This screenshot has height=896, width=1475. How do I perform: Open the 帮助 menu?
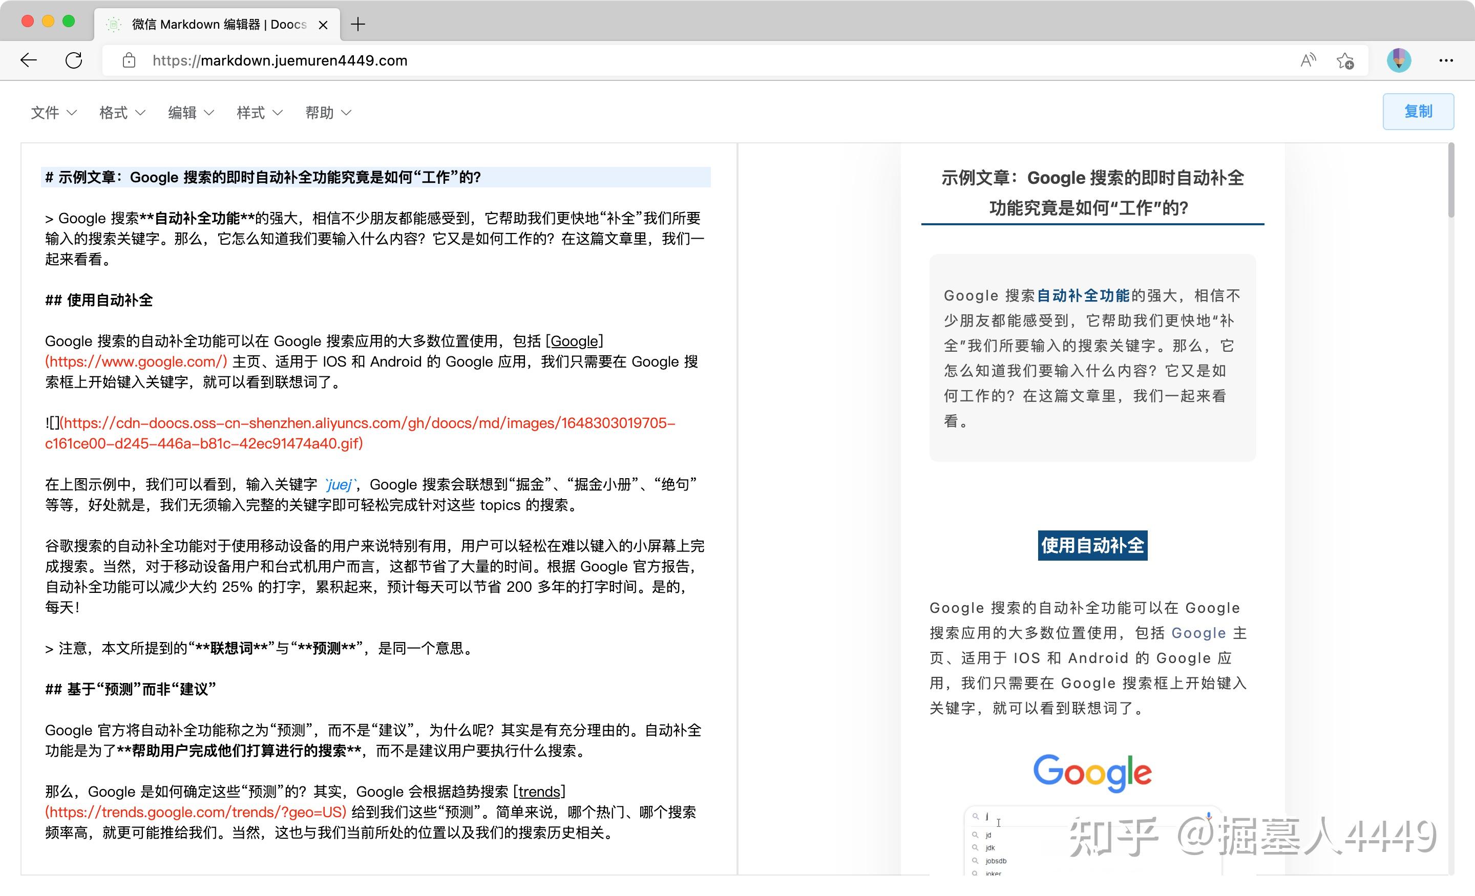[x=327, y=113]
